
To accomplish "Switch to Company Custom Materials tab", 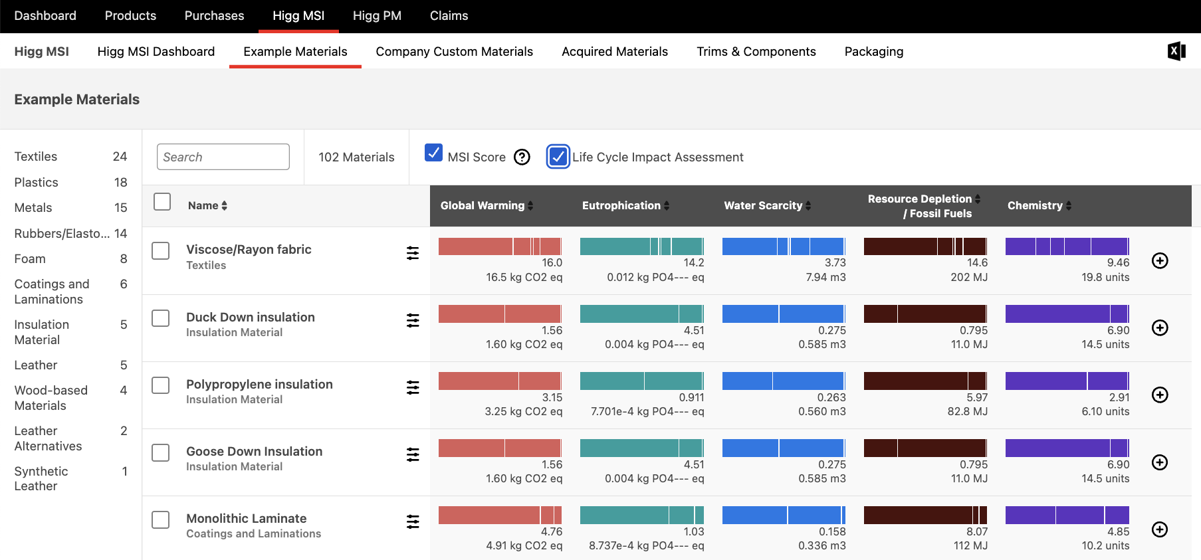I will click(x=454, y=52).
